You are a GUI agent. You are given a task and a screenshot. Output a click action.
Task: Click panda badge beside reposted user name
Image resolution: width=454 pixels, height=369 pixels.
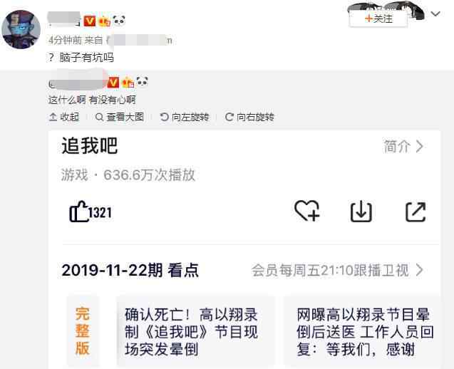click(142, 82)
